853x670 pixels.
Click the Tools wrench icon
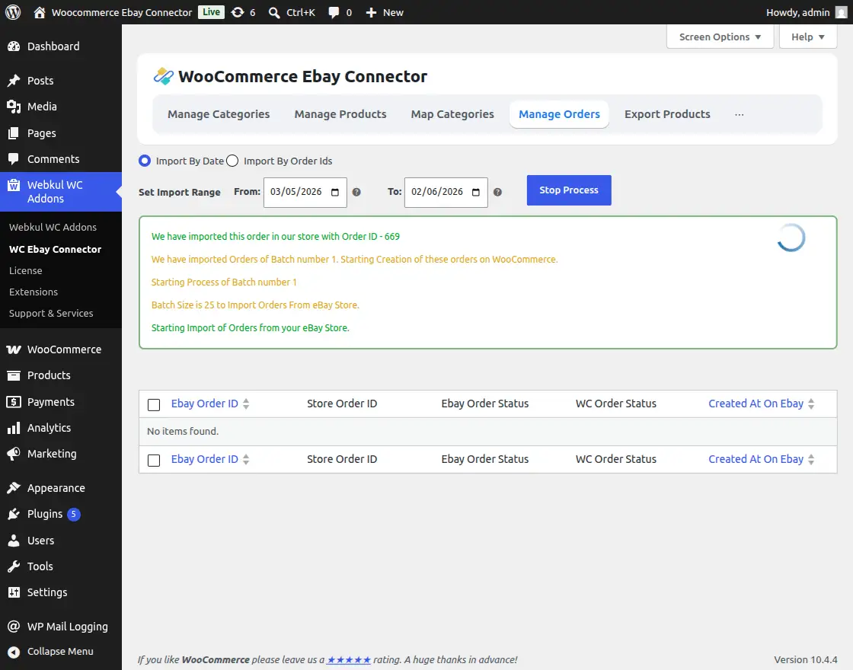coord(14,566)
